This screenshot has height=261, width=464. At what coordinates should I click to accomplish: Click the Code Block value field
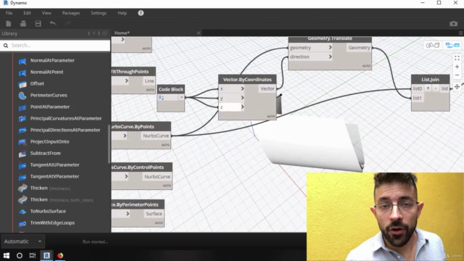[167, 97]
